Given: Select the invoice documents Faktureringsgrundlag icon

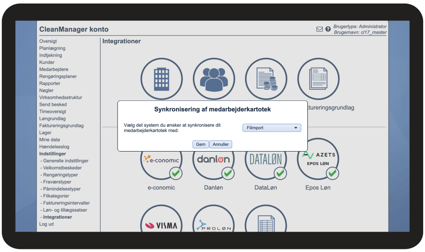Looking at the screenshot, I should pos(318,79).
